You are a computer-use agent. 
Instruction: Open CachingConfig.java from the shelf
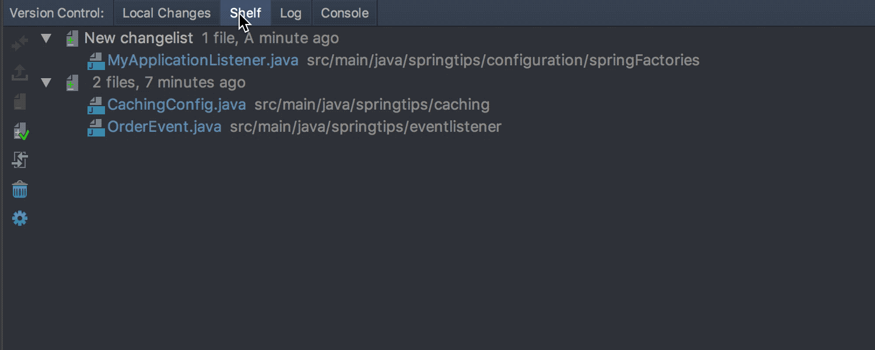pos(177,105)
